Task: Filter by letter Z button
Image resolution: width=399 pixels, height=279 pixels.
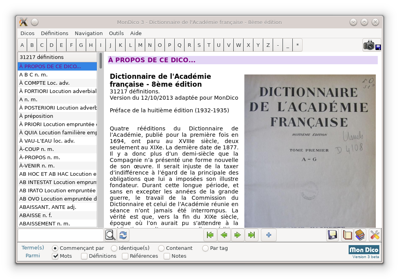Action: (x=268, y=45)
